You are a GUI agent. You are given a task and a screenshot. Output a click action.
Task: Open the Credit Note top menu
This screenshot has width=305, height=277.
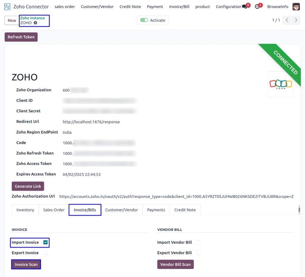tap(130, 7)
